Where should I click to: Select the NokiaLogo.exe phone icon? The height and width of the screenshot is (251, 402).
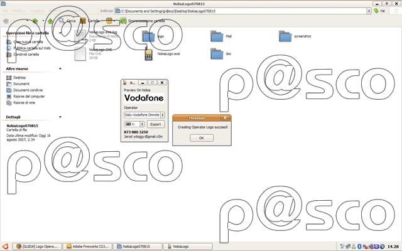click(148, 54)
